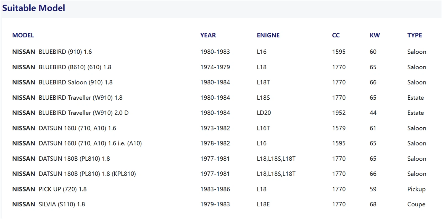442x219 pixels.
Task: Select year 1980-1984 in BLUEBIRD Saloon row
Action: [215, 82]
